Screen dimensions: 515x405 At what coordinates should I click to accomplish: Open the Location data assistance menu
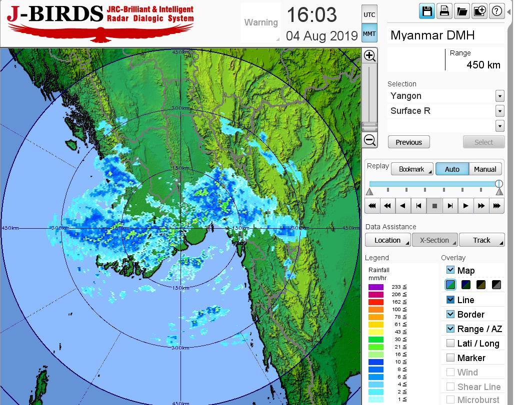tap(388, 240)
